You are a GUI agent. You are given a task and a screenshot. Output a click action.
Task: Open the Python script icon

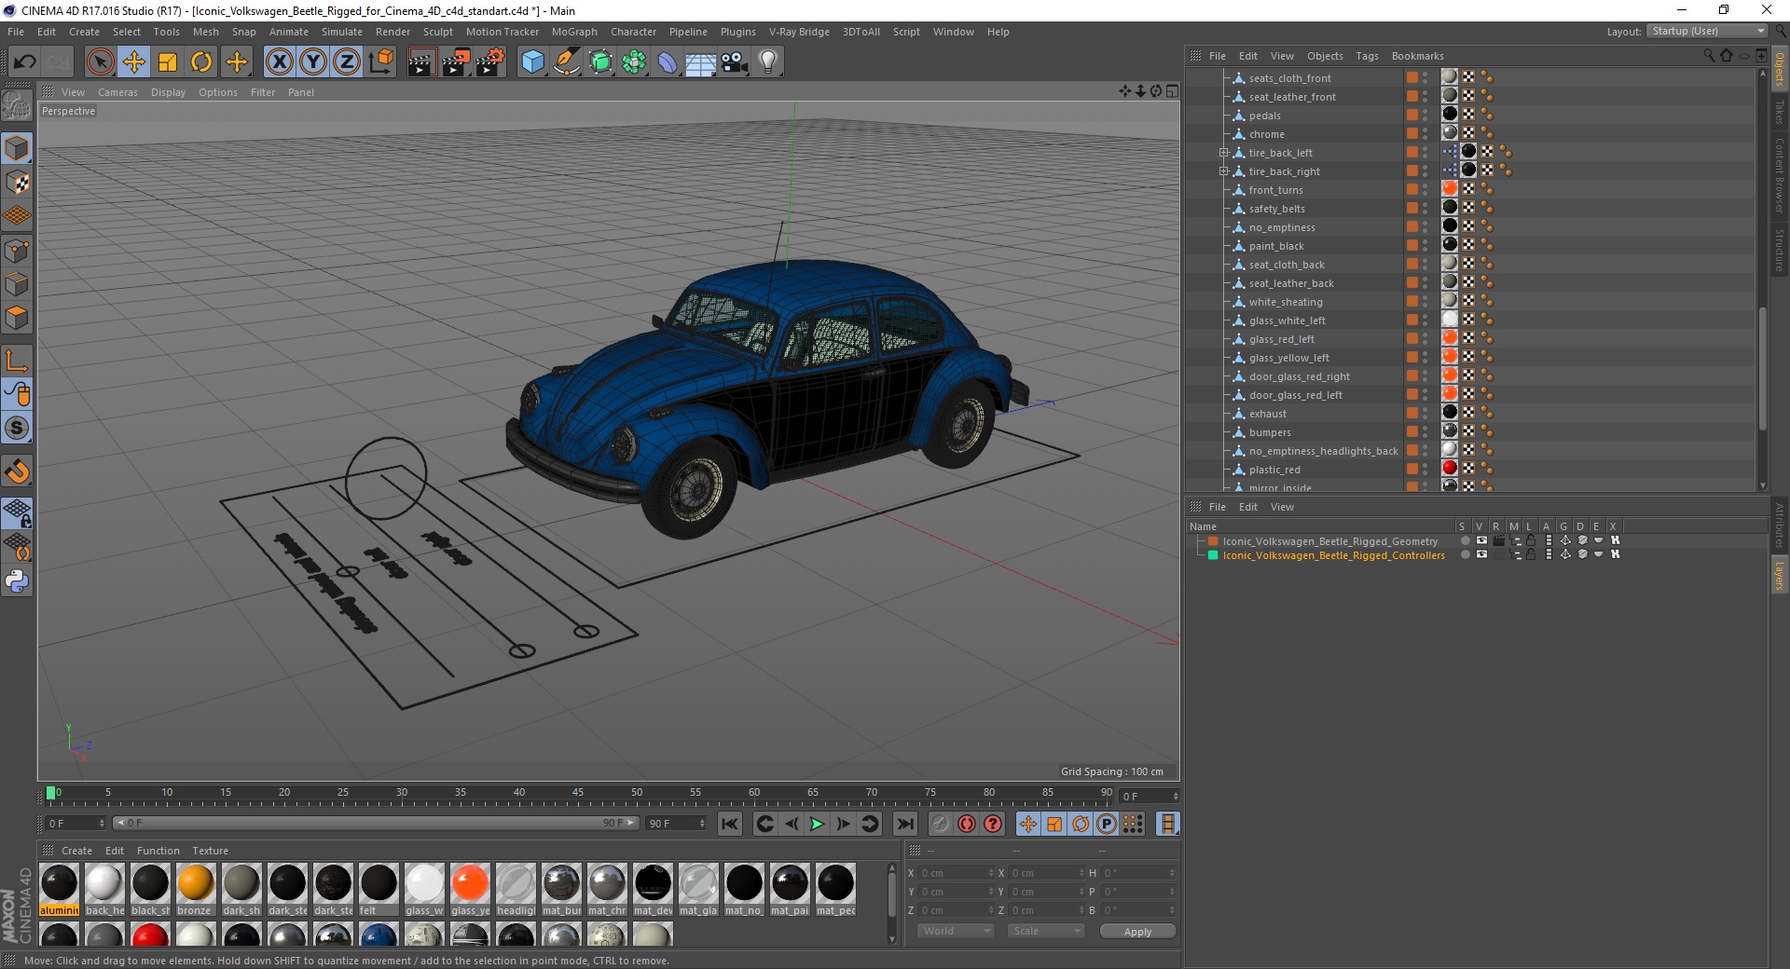point(17,581)
